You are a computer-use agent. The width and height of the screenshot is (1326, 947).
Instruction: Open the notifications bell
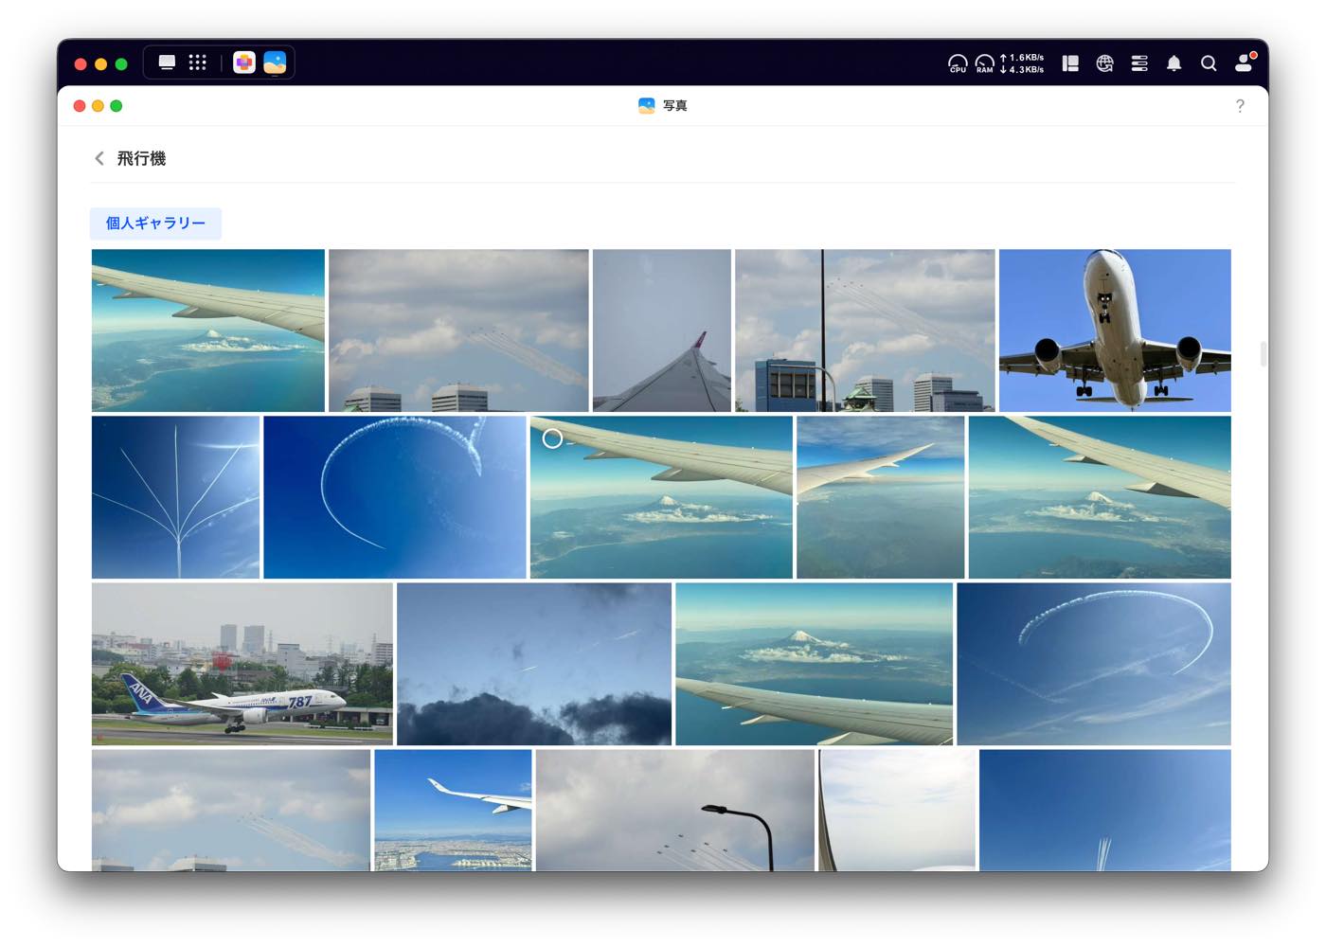click(1174, 63)
